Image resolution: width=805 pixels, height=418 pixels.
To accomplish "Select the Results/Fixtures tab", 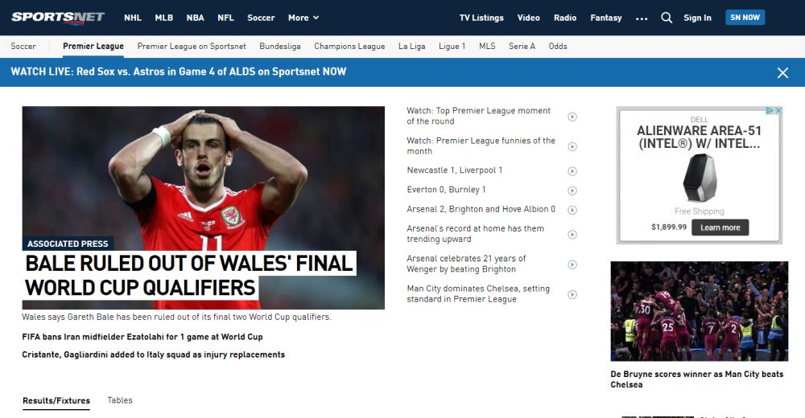I will 56,400.
